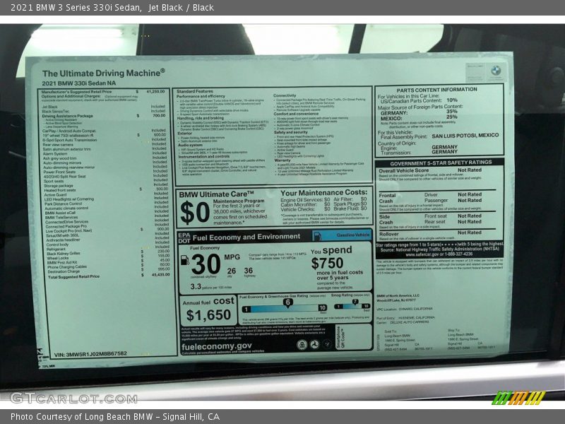Expand the Government 5-Star Safety Ratings section
Screen dimensions: 565x424
[441, 162]
